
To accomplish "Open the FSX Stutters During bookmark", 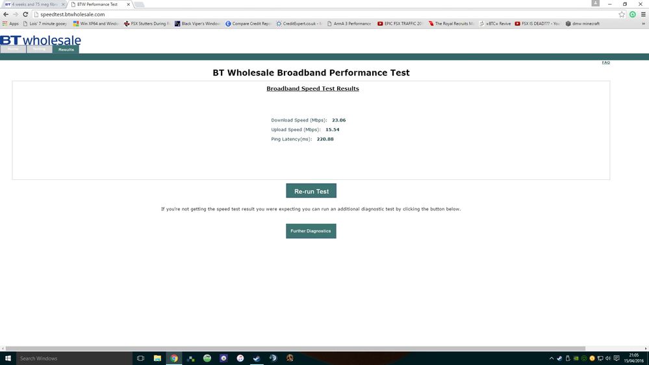I will (147, 23).
